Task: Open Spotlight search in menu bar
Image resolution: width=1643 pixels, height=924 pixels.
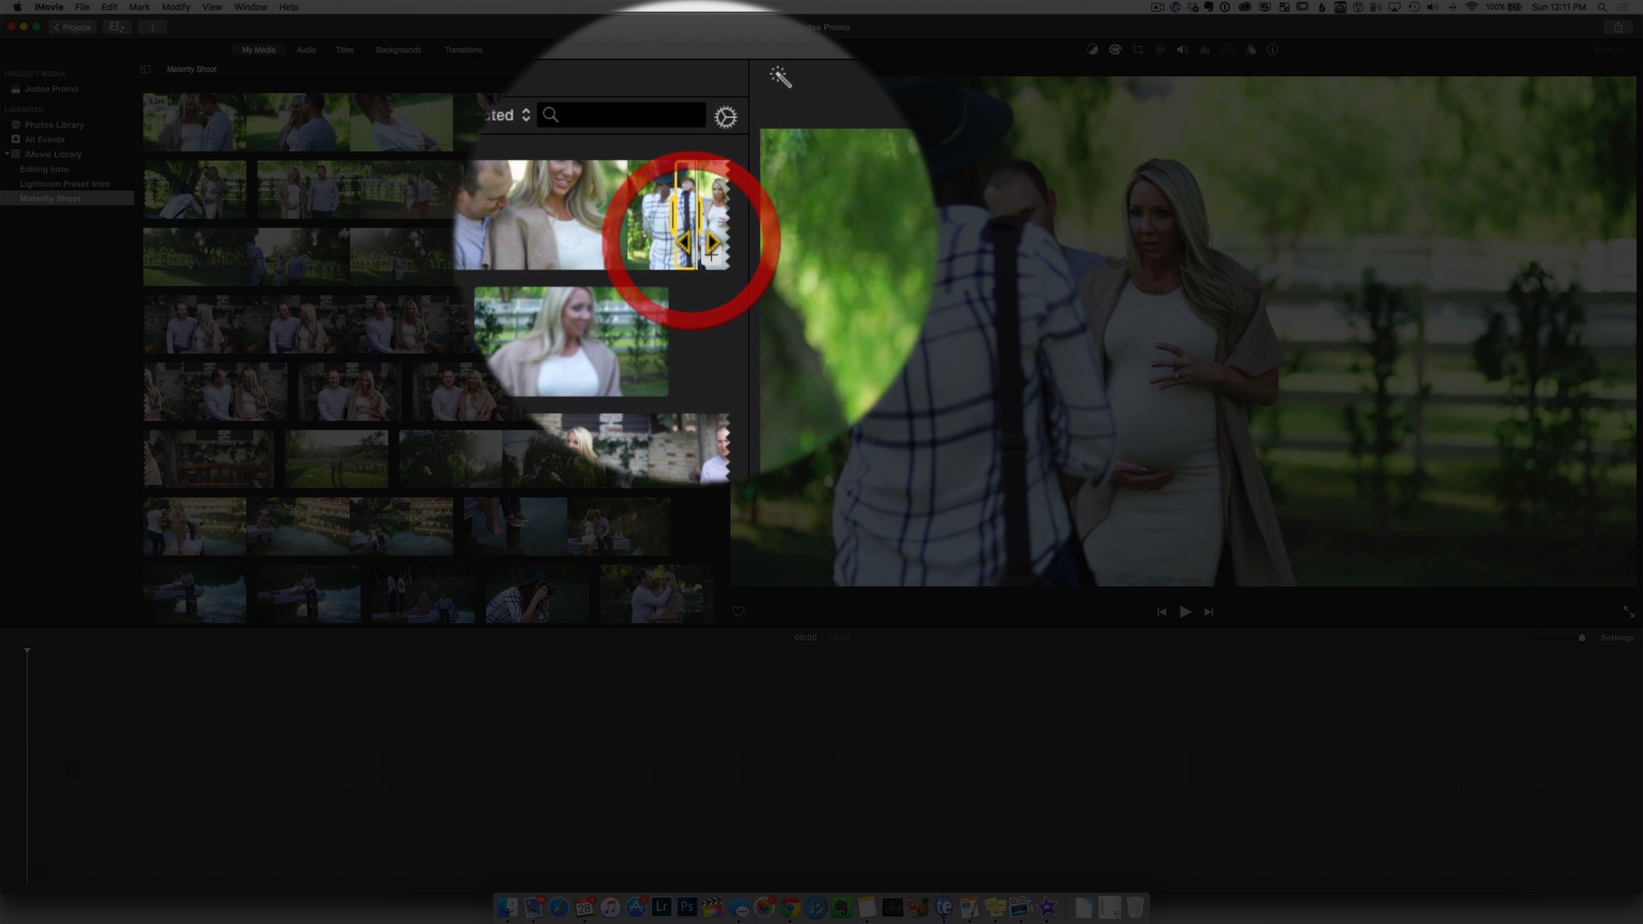Action: [1602, 7]
